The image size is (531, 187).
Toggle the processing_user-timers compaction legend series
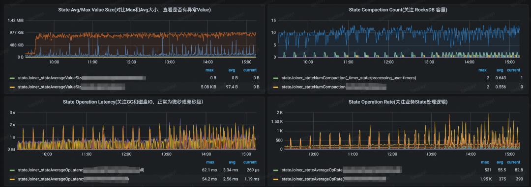(349, 78)
